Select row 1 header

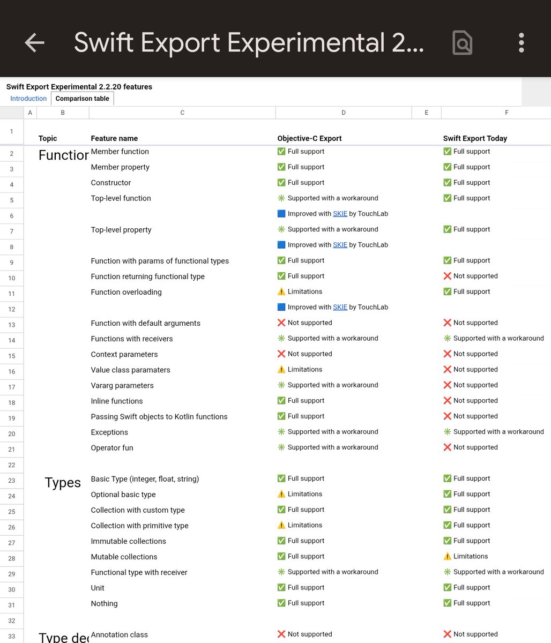point(12,132)
